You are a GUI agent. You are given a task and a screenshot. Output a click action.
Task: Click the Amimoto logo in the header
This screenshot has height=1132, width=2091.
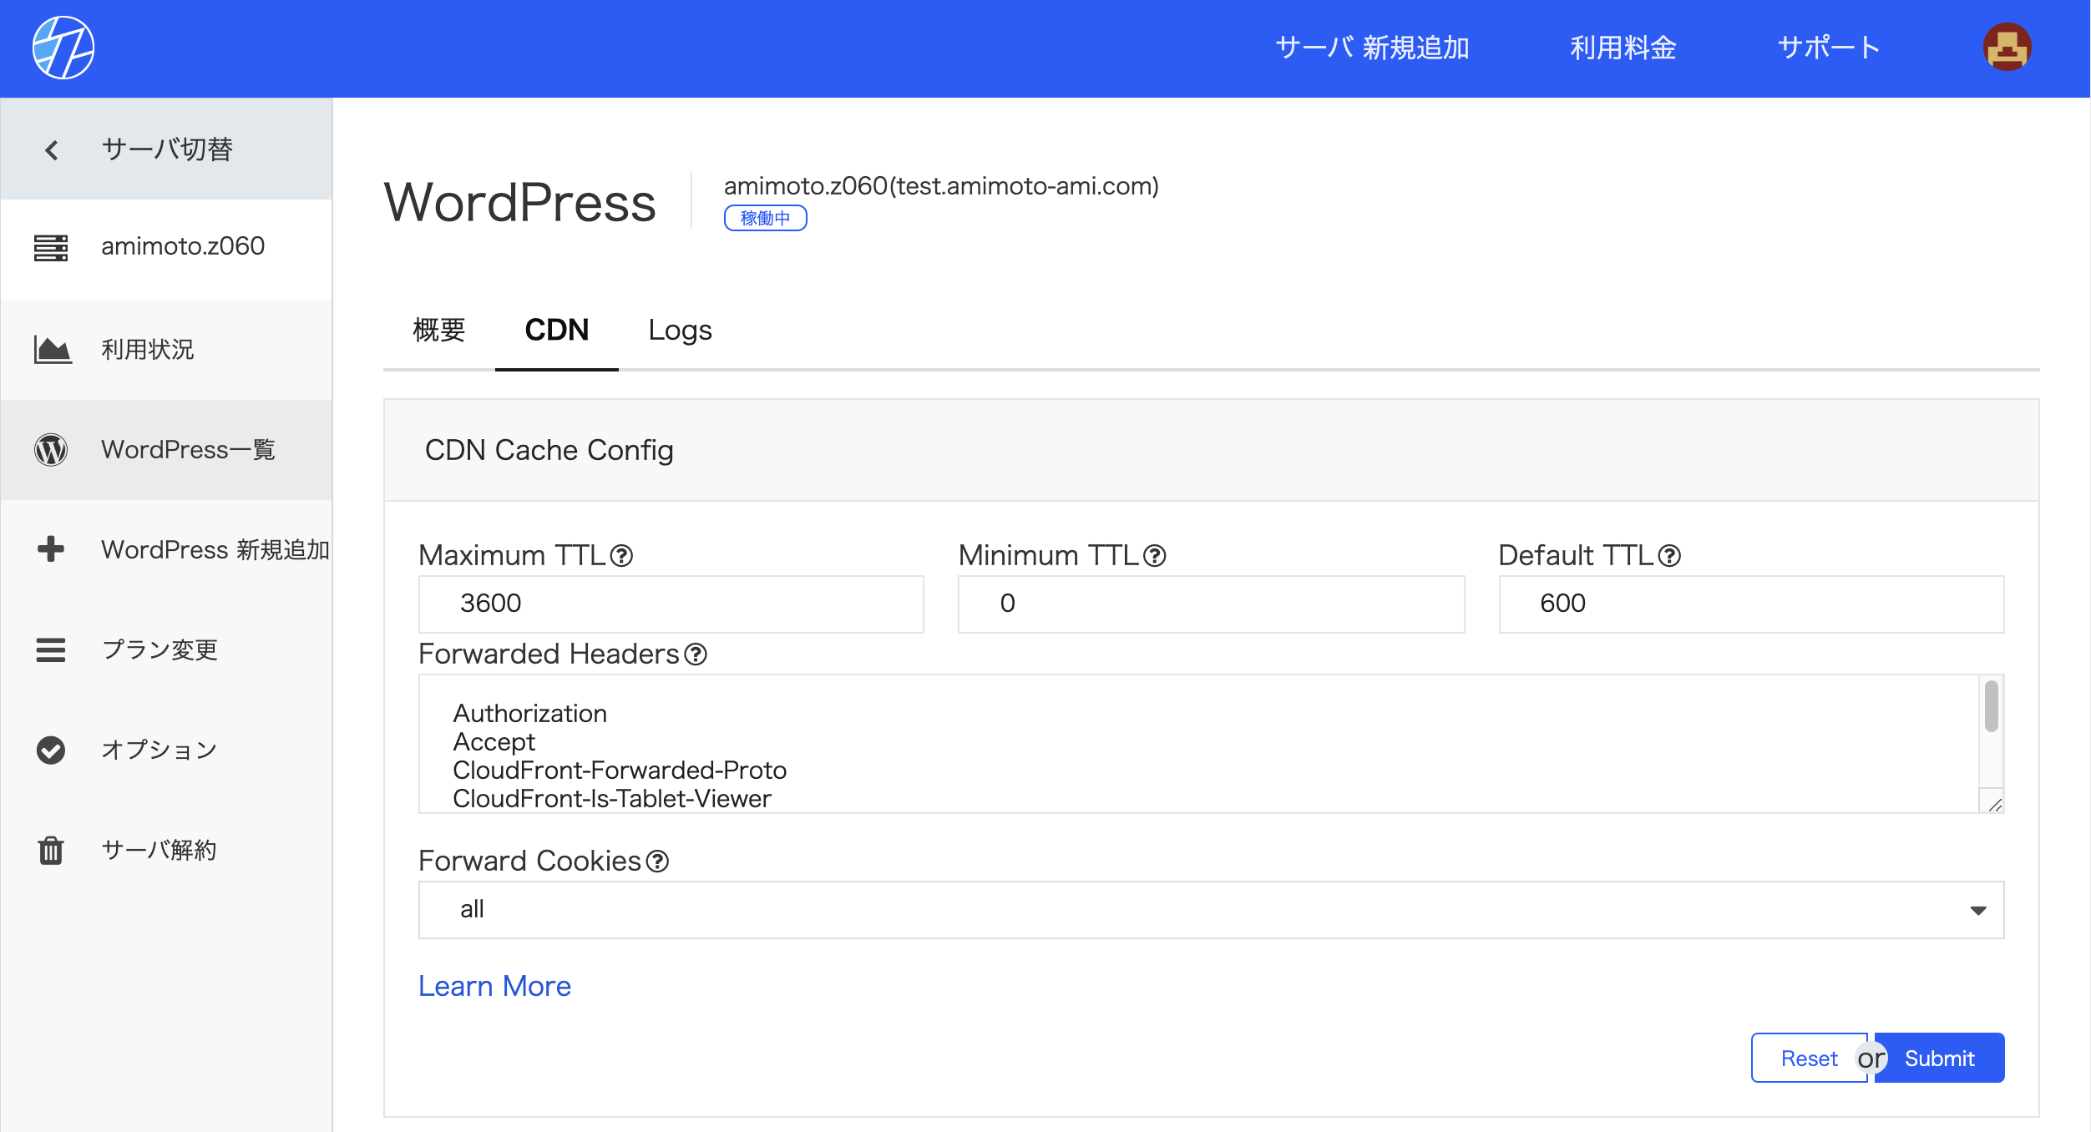click(63, 48)
